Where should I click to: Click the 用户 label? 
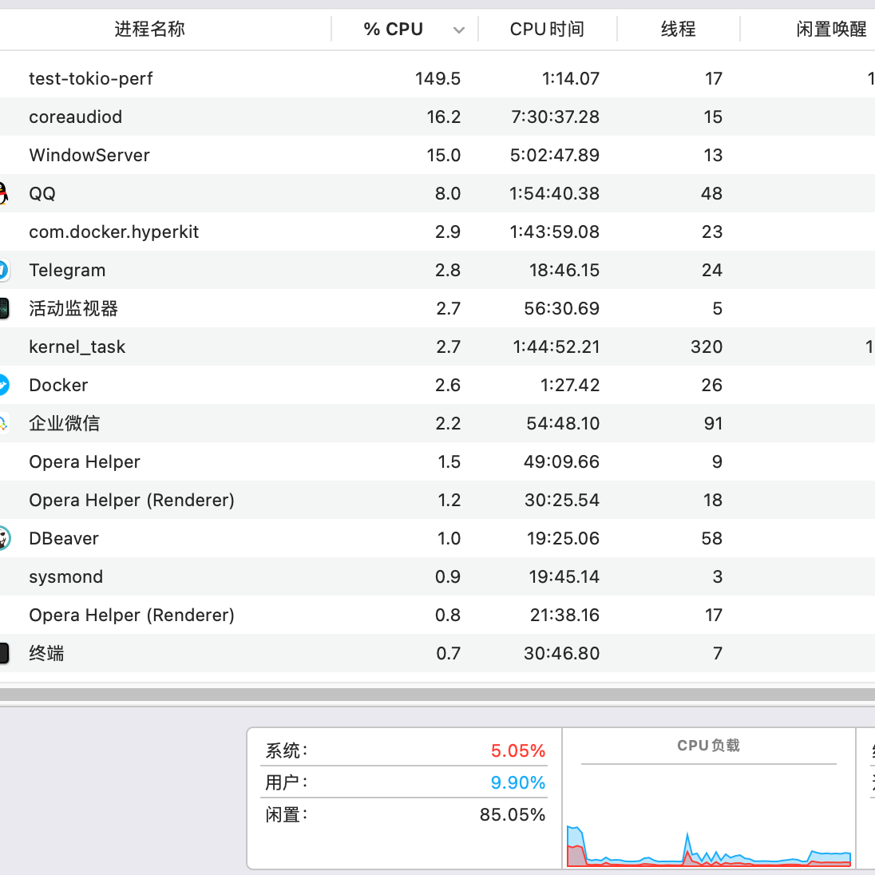287,782
